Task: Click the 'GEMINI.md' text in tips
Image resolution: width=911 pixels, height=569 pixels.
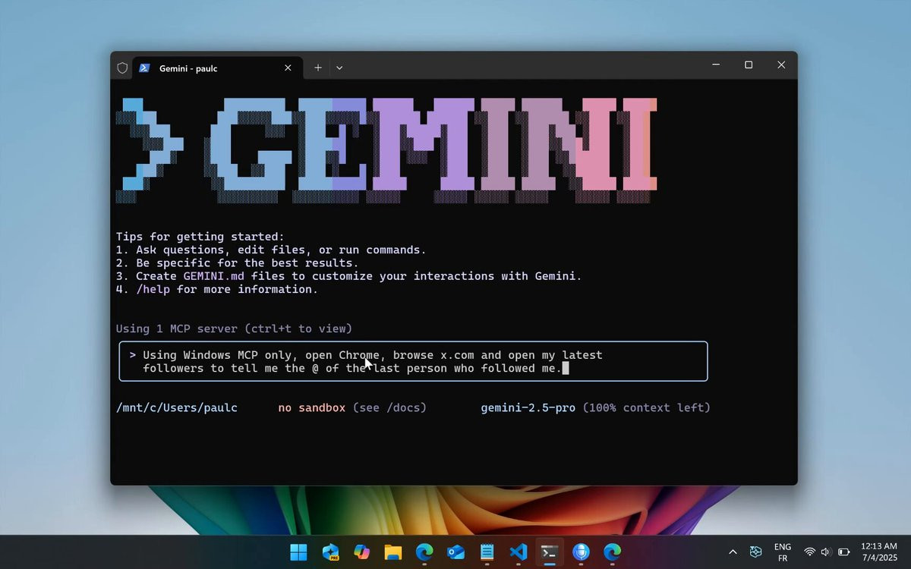Action: 214,276
